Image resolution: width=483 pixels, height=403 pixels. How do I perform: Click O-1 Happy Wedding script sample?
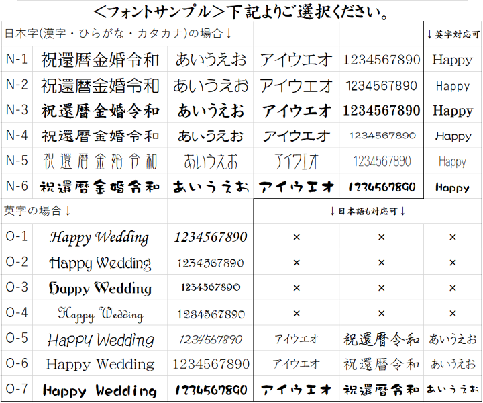[x=99, y=238]
